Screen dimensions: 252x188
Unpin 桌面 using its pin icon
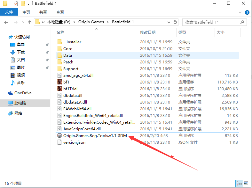(47, 45)
